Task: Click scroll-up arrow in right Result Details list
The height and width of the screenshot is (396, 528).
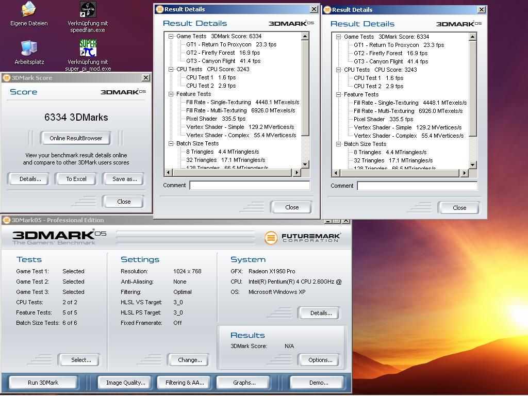Action: 472,37
